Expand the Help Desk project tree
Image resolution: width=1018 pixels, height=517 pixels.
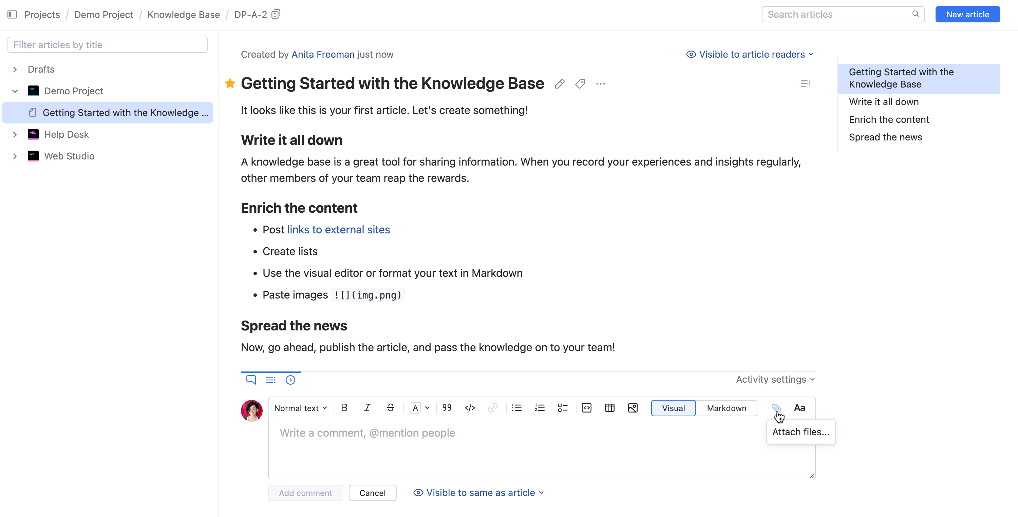[15, 134]
